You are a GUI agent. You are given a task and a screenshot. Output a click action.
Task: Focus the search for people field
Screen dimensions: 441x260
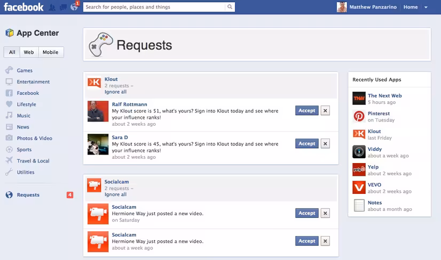154,7
